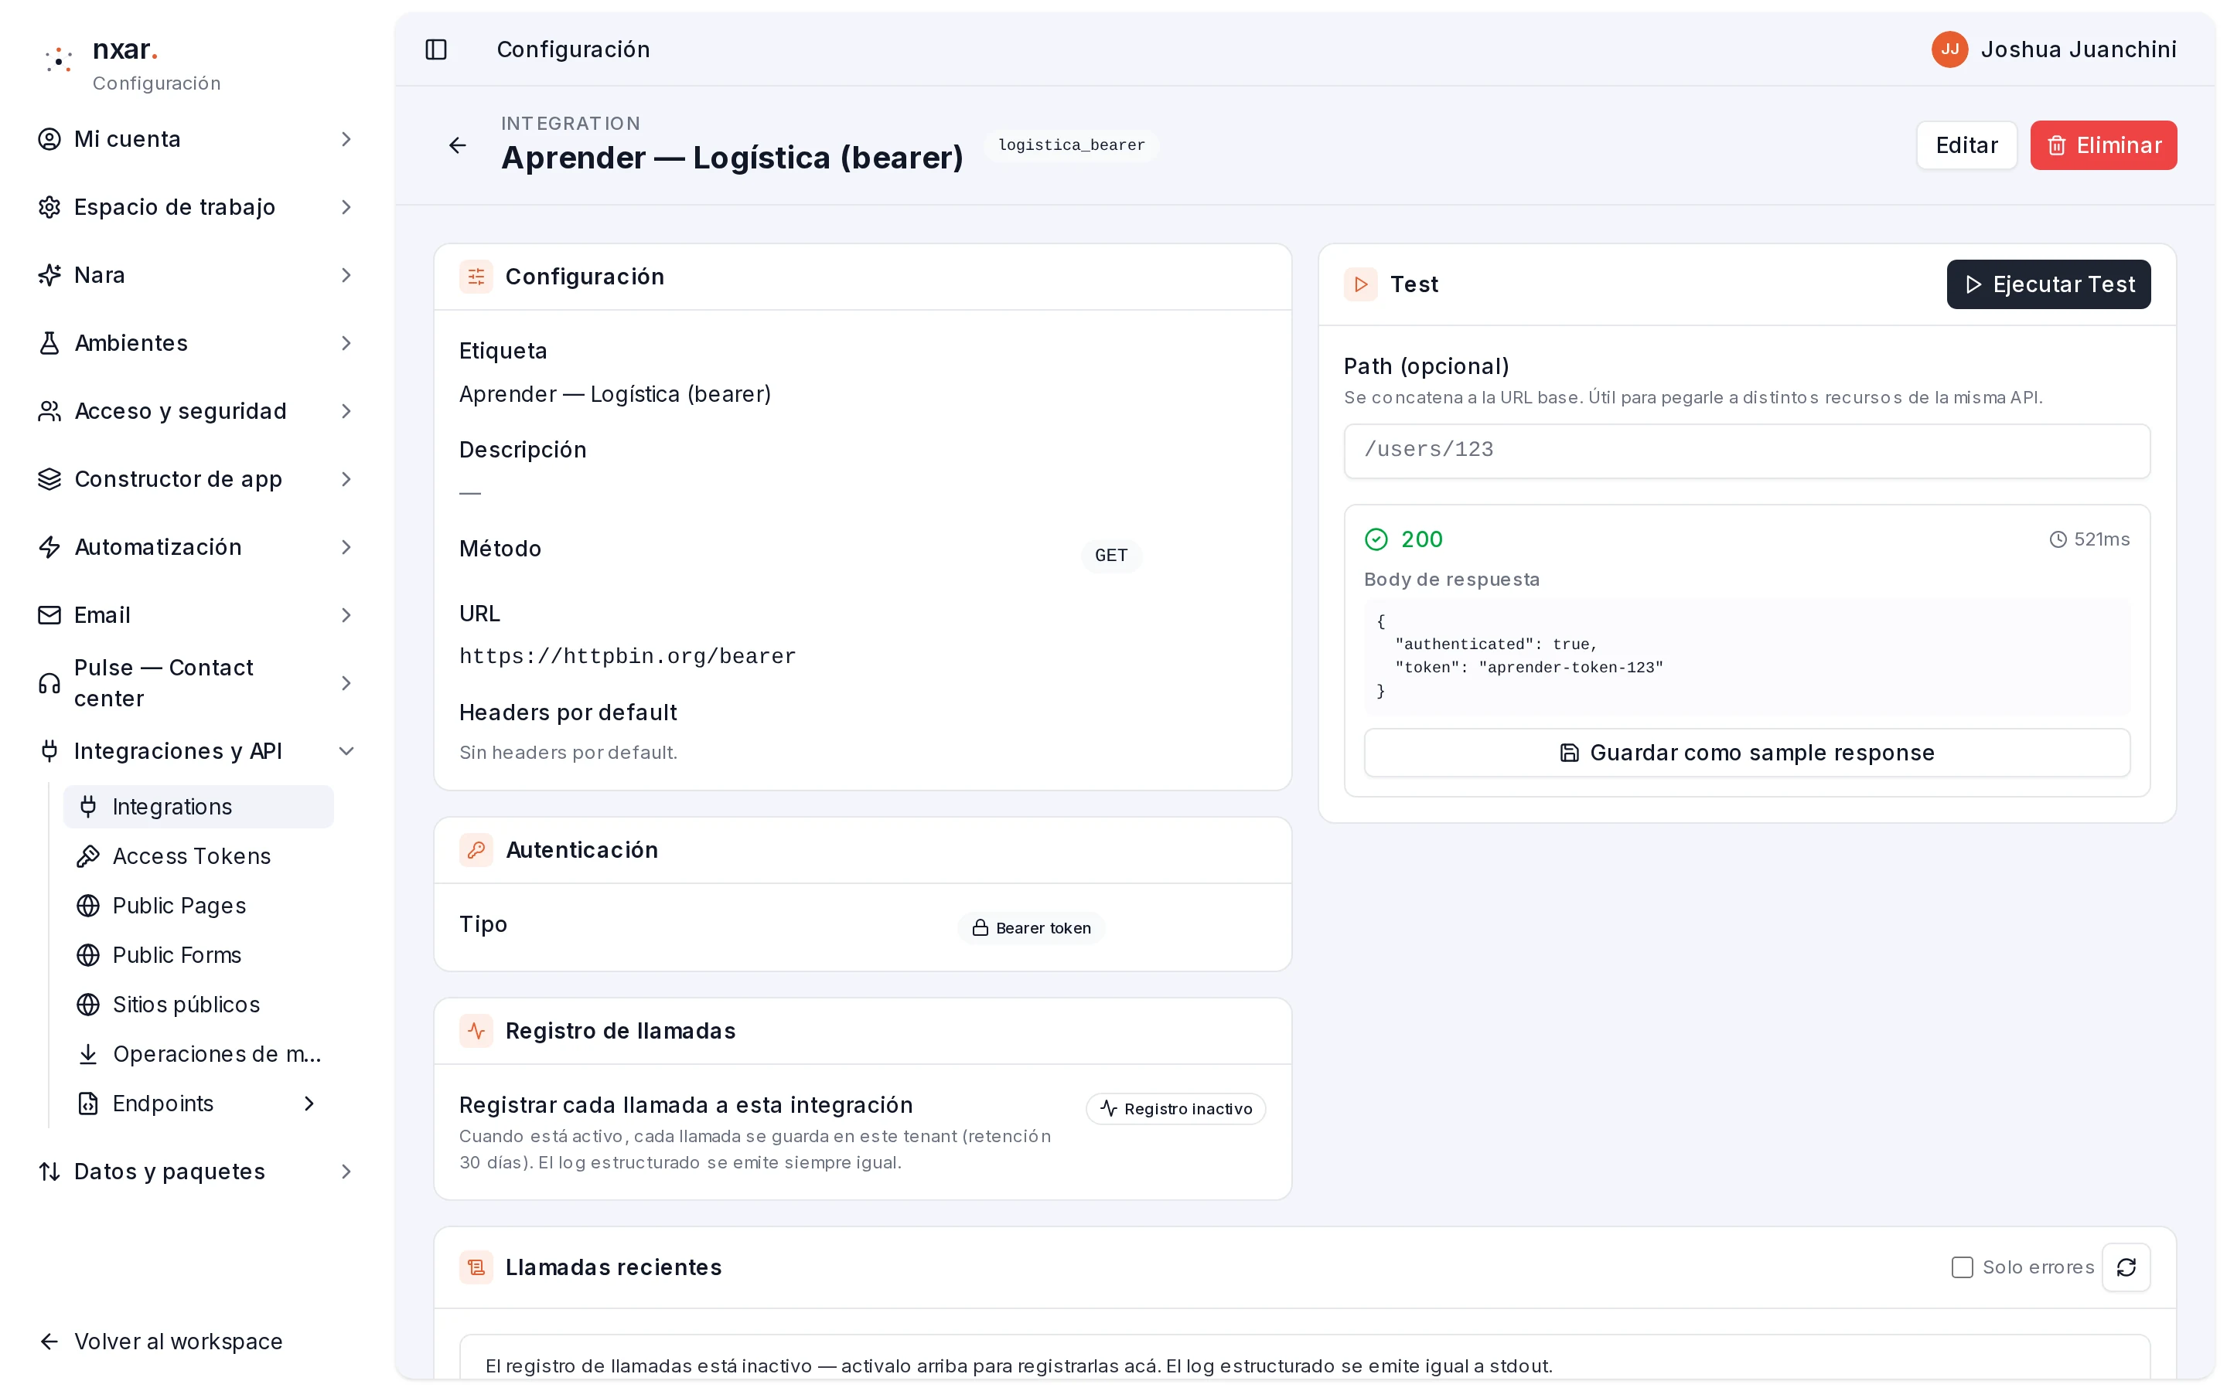Click the logistica_bearer slug badge

coord(1071,145)
